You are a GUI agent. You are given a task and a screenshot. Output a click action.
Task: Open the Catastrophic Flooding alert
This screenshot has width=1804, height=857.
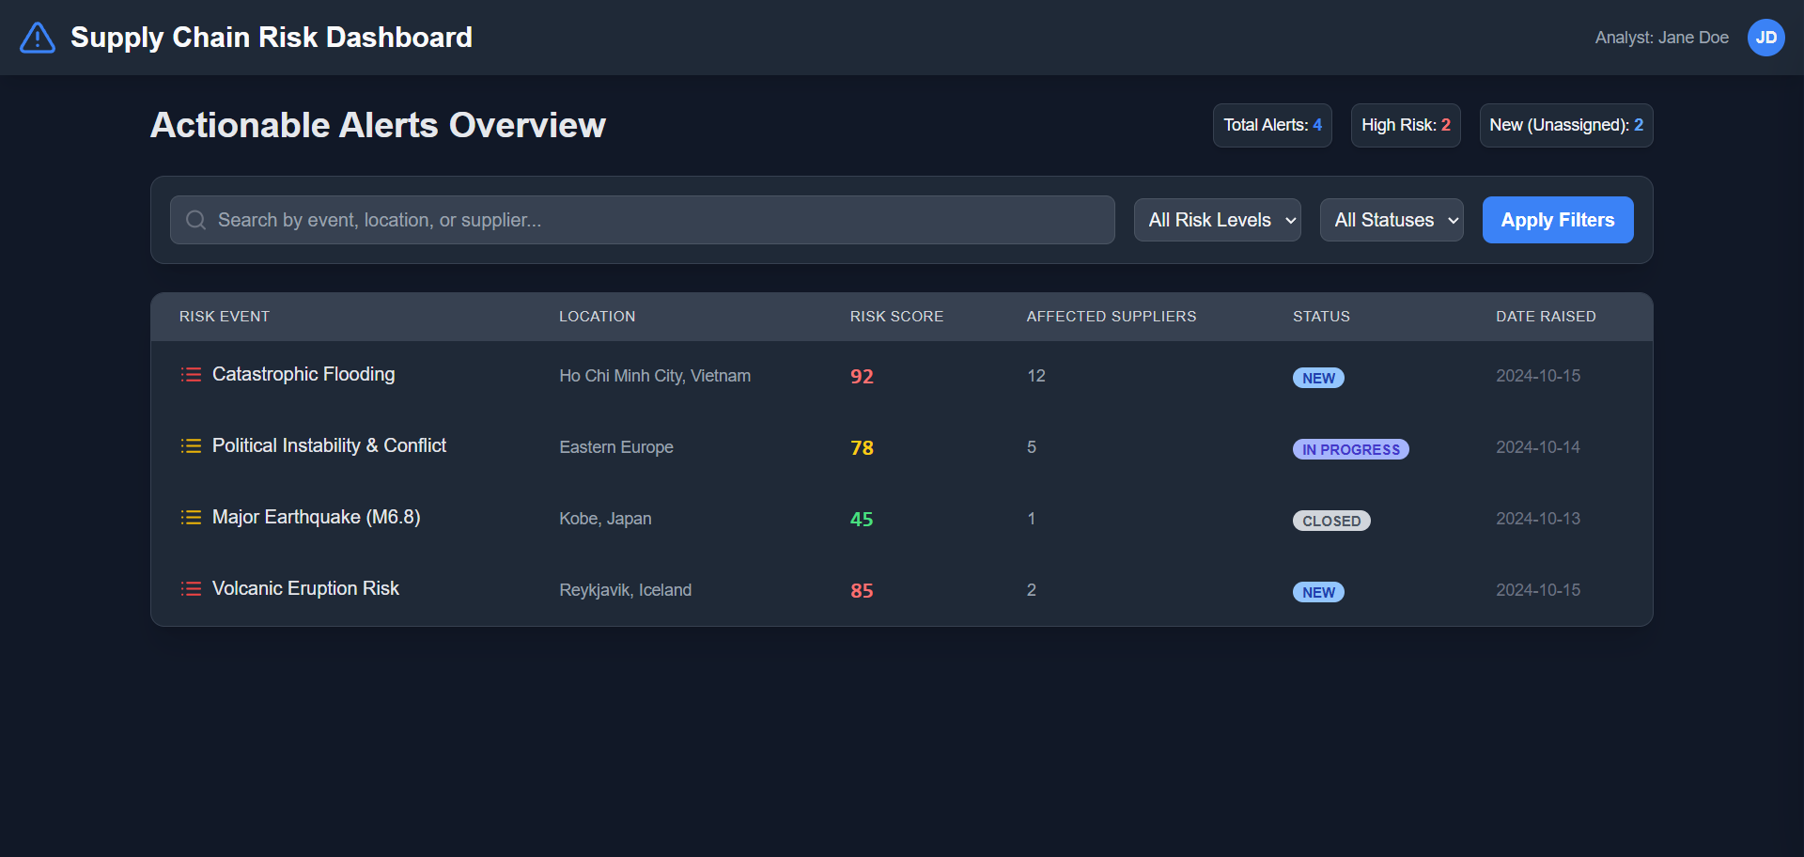tap(303, 374)
